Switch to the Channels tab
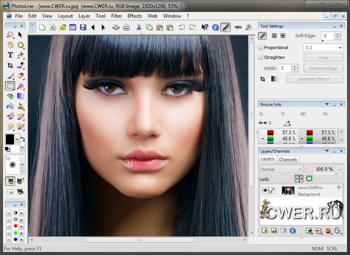The width and height of the screenshot is (350, 255). [288, 159]
